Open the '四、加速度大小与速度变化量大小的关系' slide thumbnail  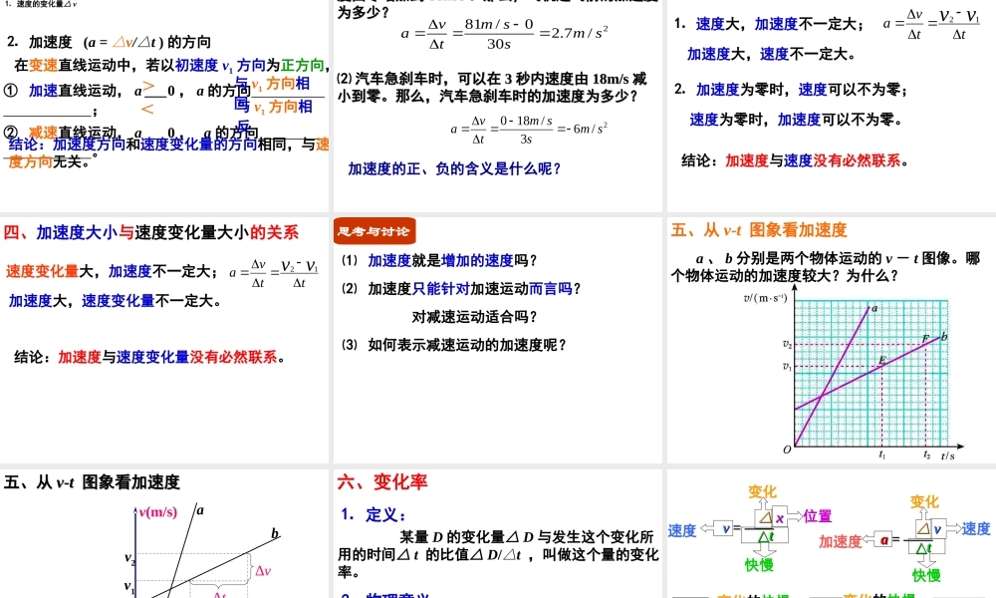coord(164,340)
